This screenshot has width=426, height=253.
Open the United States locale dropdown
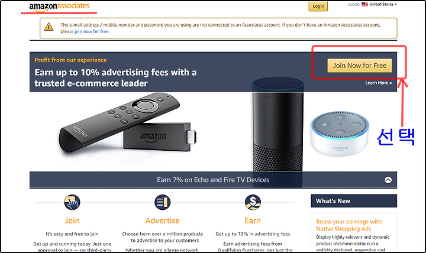[383, 4]
